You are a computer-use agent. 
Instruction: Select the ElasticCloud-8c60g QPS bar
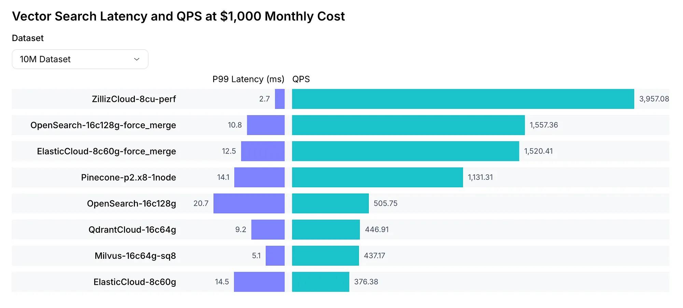click(x=320, y=282)
